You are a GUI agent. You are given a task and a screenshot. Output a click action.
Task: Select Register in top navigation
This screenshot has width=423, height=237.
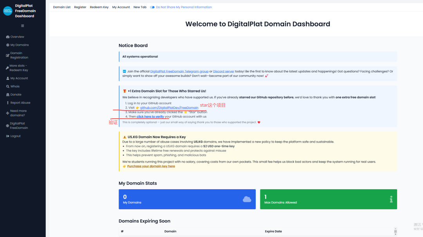coord(80,7)
